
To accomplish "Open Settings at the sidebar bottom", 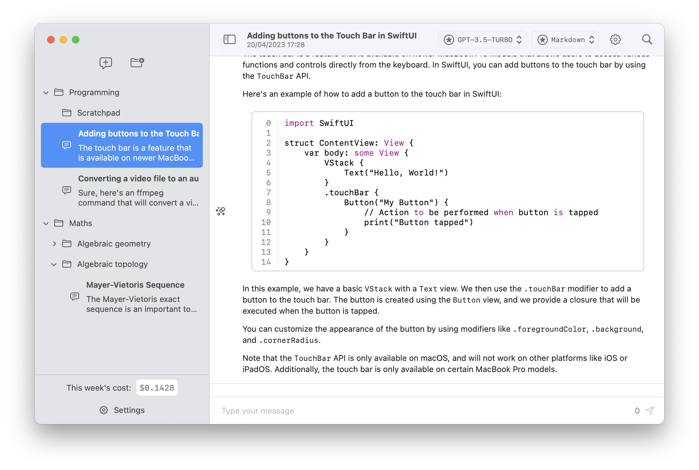I will (122, 410).
